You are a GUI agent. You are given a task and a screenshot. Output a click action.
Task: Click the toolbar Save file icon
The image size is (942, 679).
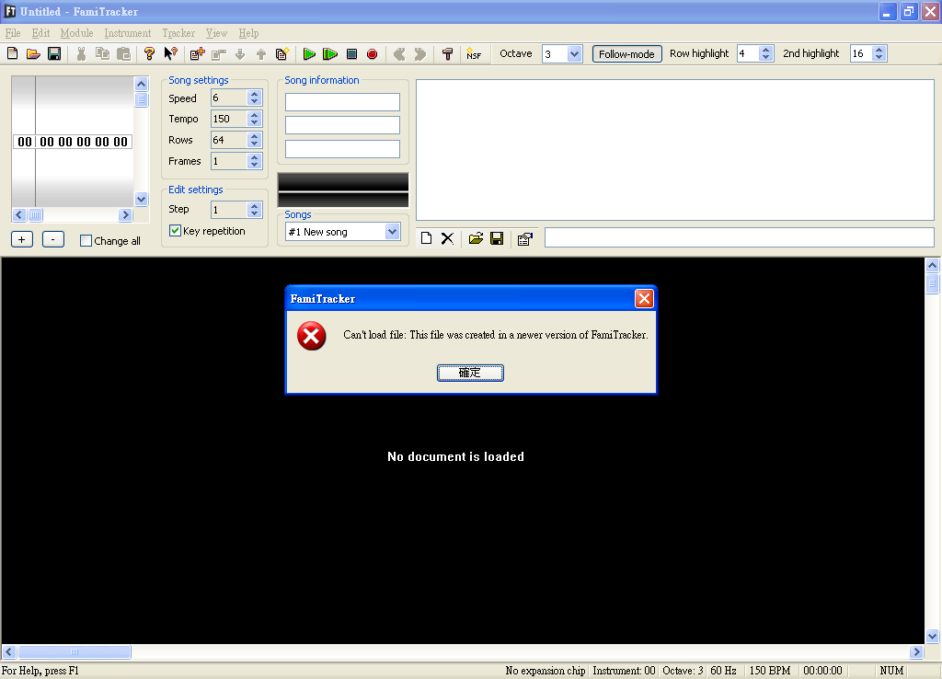pos(54,54)
